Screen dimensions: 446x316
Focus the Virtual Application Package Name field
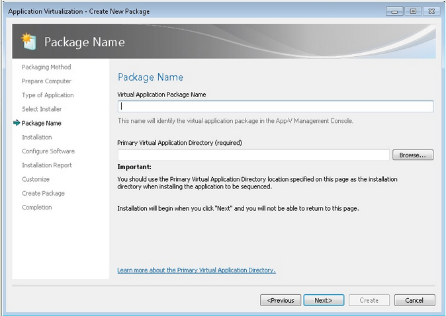point(275,106)
